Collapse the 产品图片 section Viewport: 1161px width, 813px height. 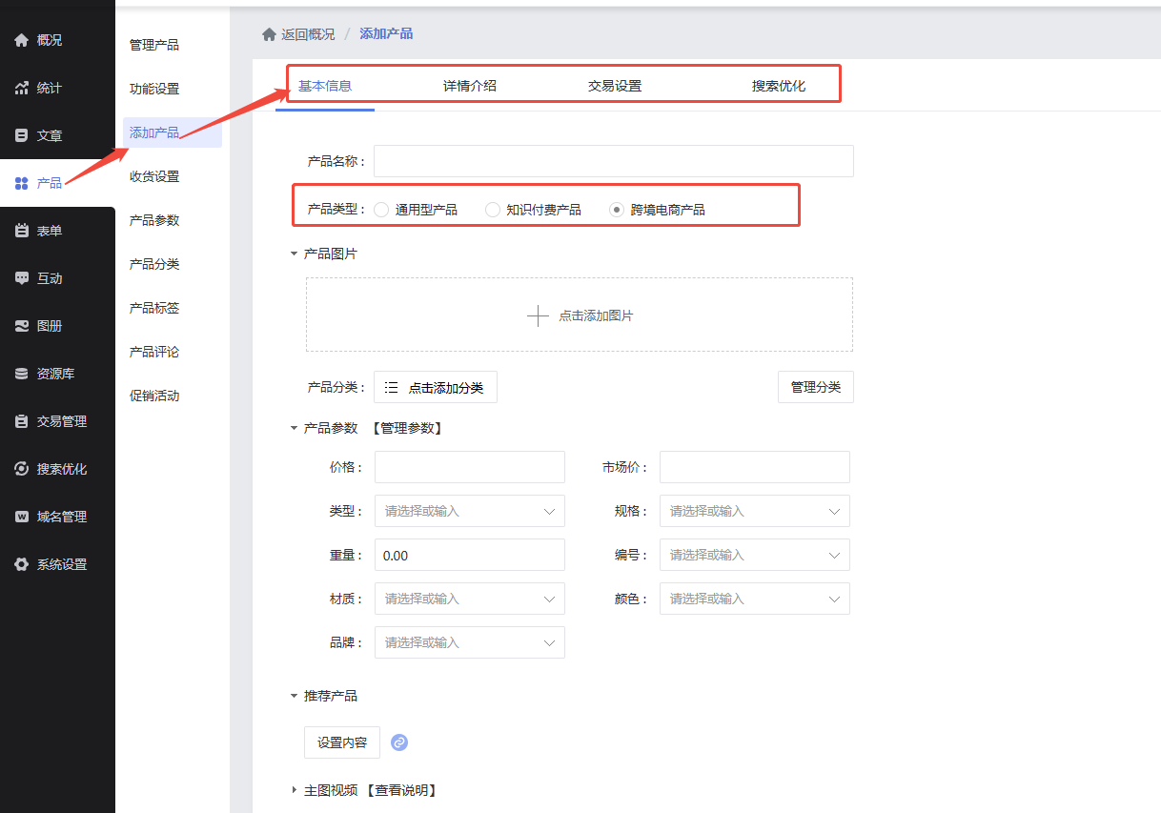pyautogui.click(x=295, y=254)
